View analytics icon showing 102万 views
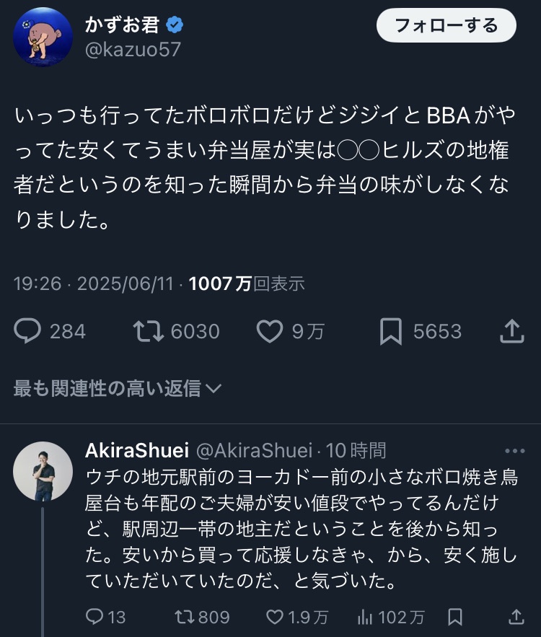 (364, 617)
